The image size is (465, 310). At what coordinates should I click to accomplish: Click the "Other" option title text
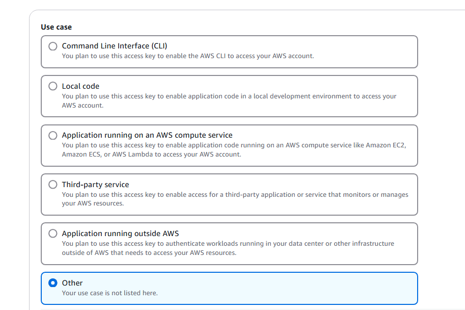[72, 283]
